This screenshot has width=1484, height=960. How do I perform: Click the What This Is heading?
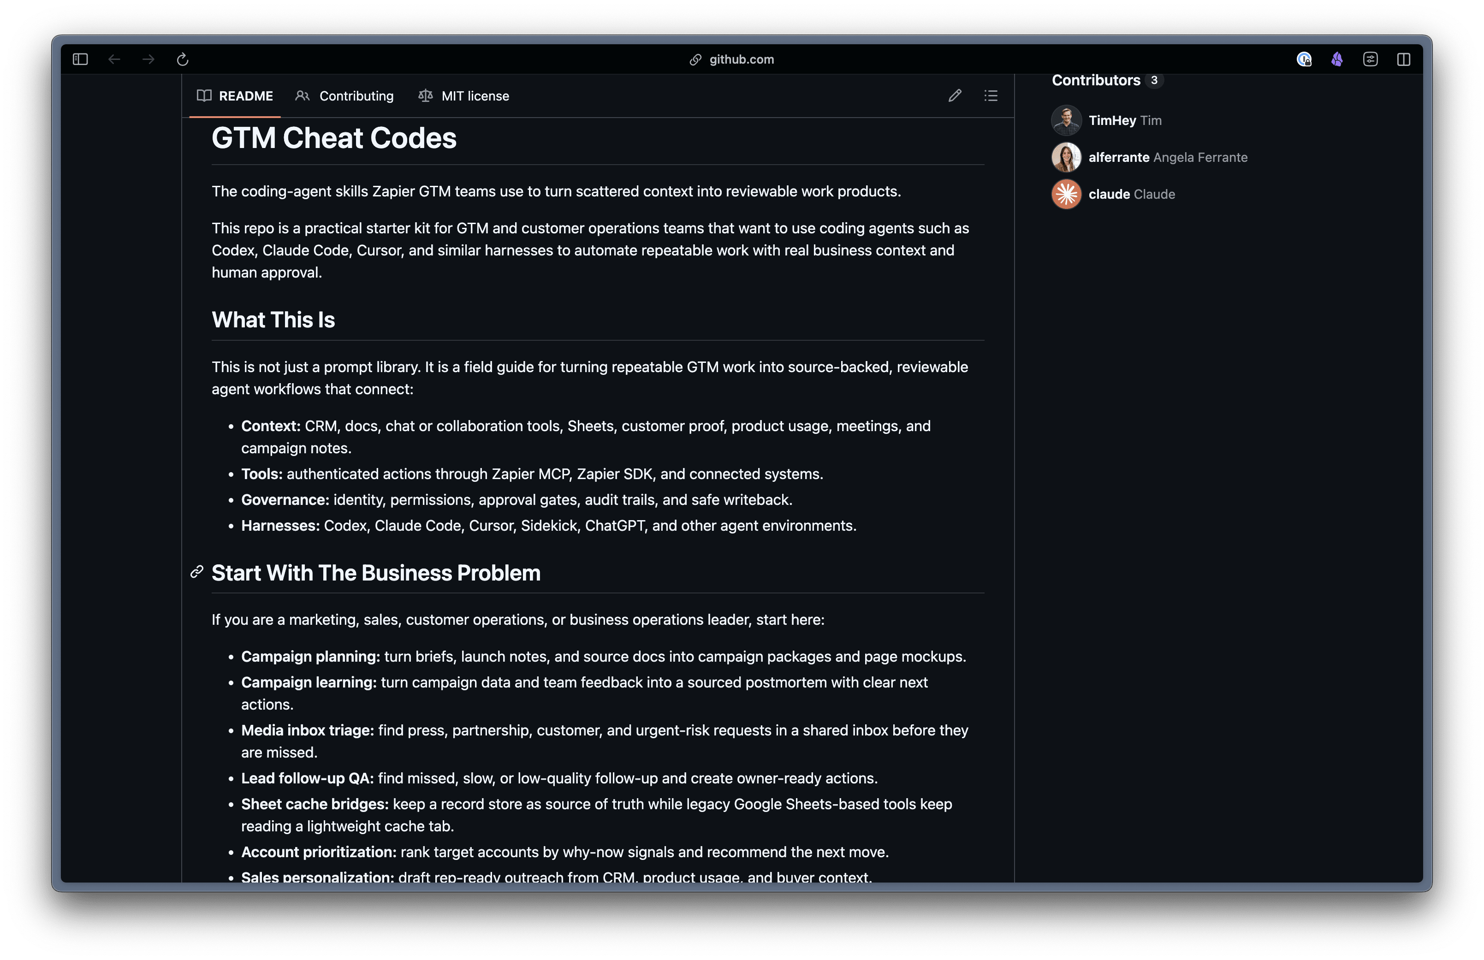point(273,320)
